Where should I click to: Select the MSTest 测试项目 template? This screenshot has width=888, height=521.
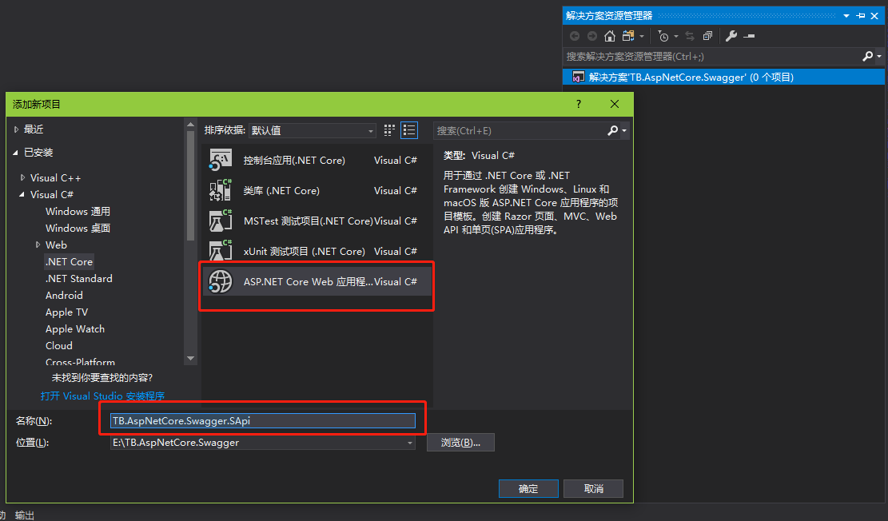304,221
